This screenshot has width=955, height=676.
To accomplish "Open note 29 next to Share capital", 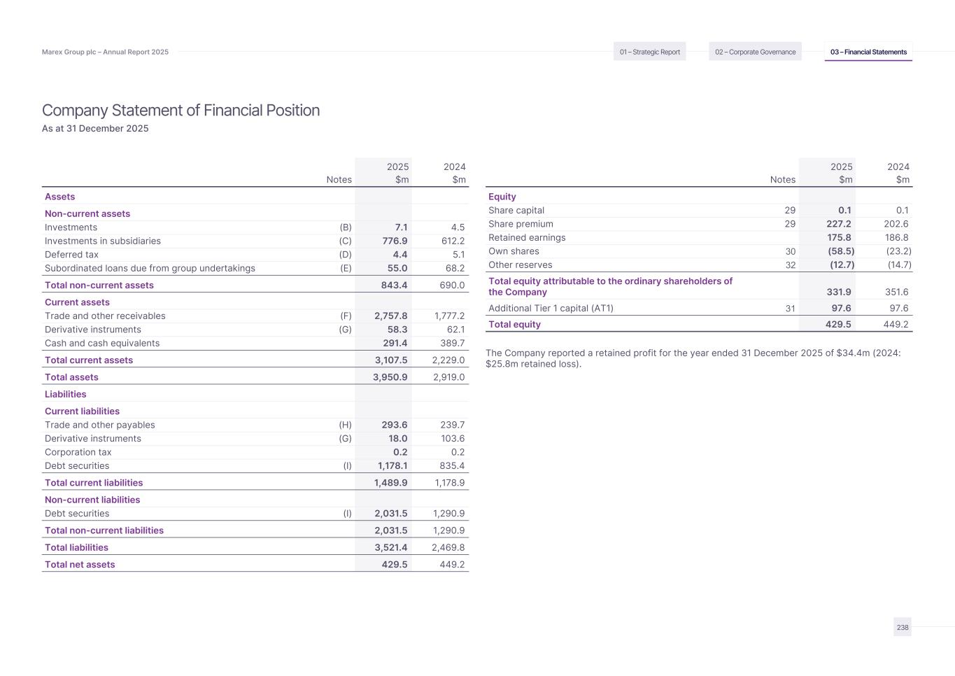I will pyautogui.click(x=790, y=211).
